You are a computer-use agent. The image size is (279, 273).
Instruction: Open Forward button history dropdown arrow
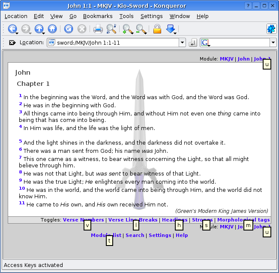[x=30, y=33]
